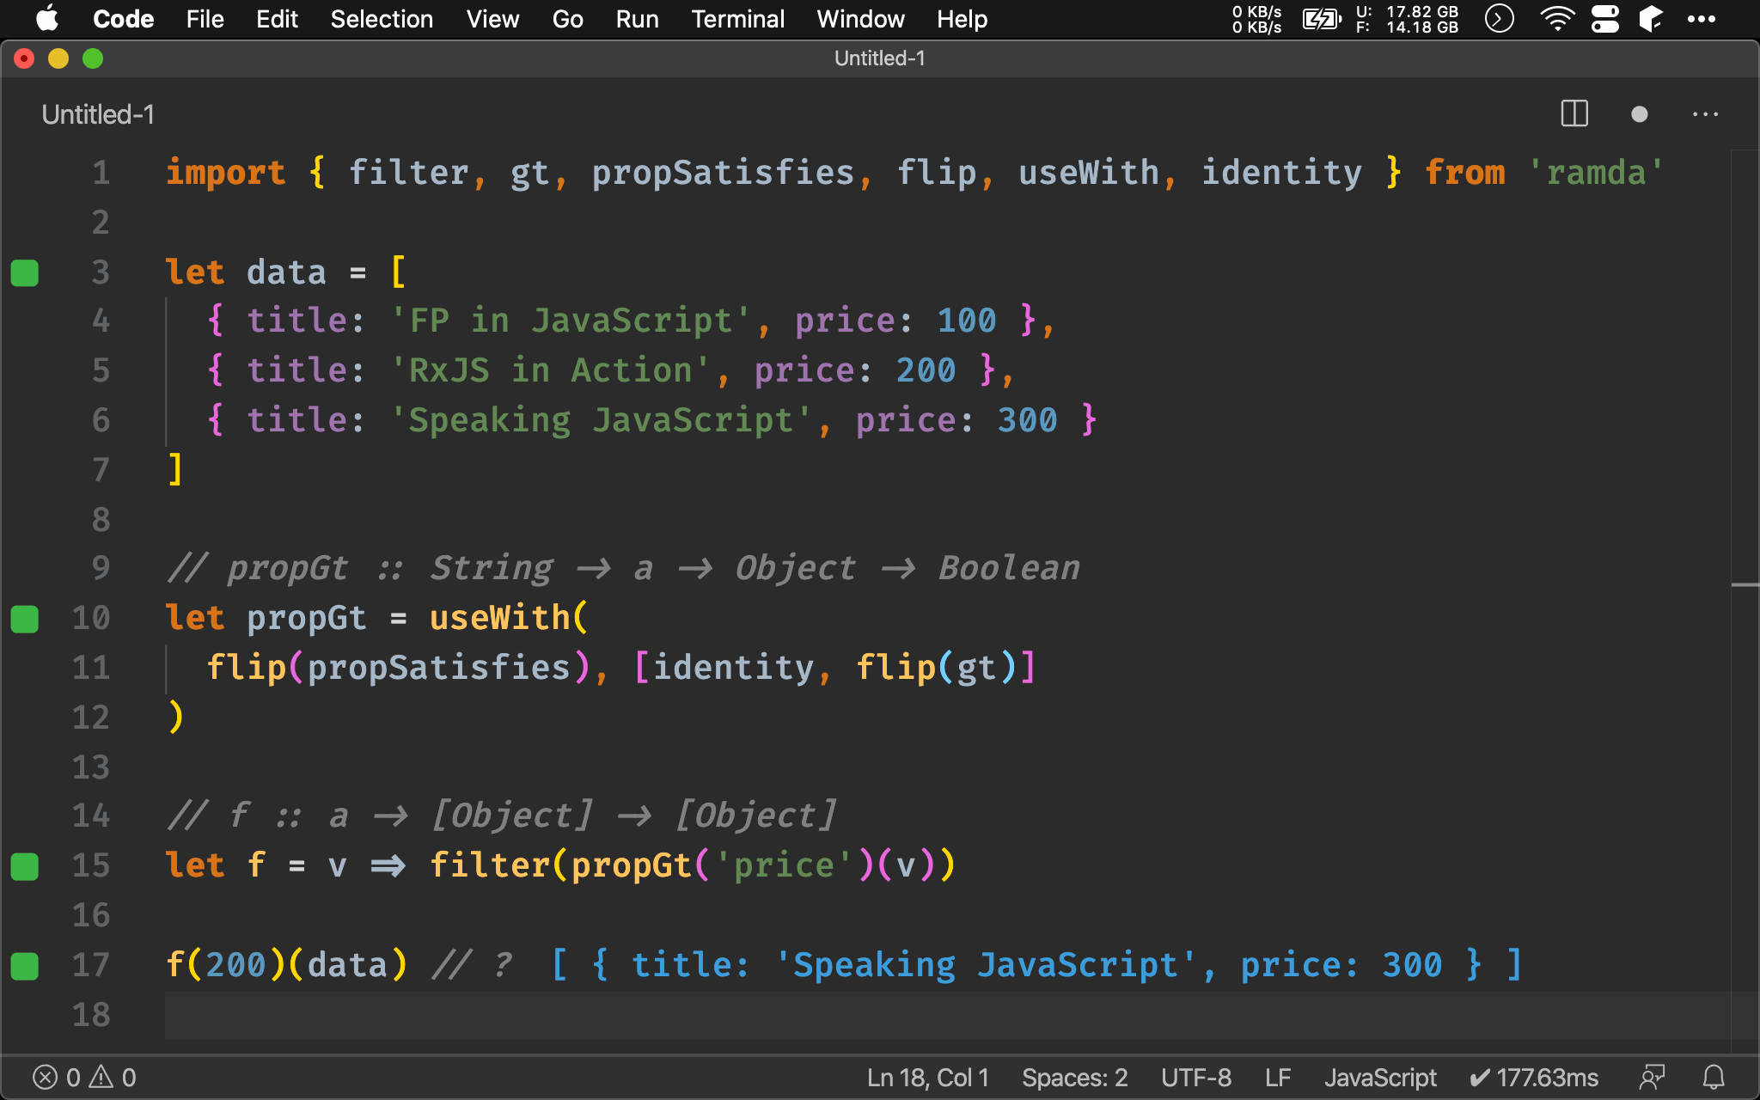
Task: Click the unsaved changes dot indicator
Action: [1639, 114]
